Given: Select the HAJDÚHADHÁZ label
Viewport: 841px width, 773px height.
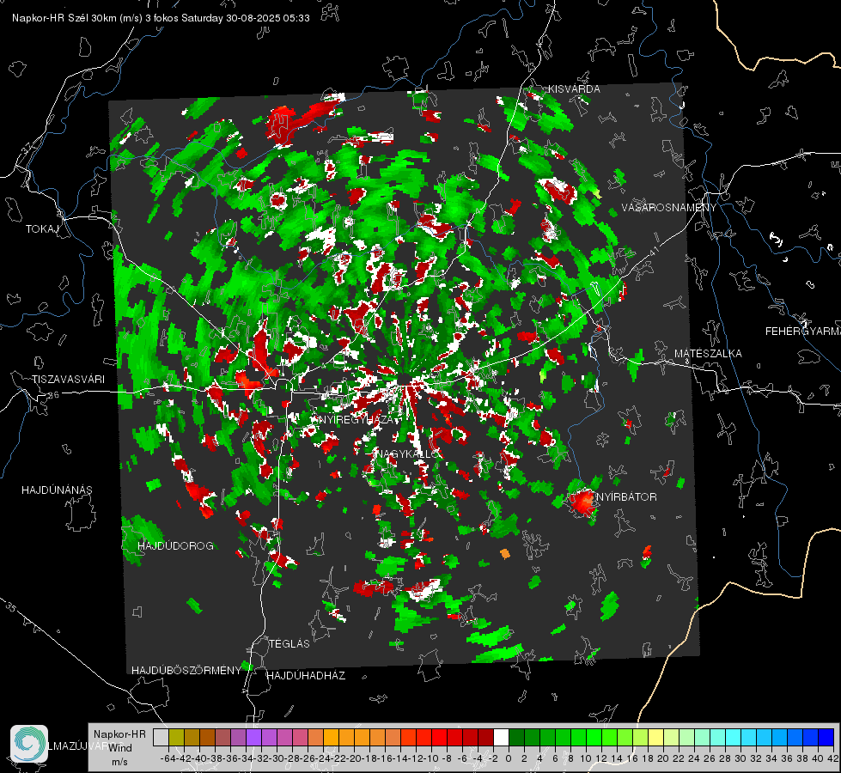Looking at the screenshot, I should pyautogui.click(x=306, y=675).
